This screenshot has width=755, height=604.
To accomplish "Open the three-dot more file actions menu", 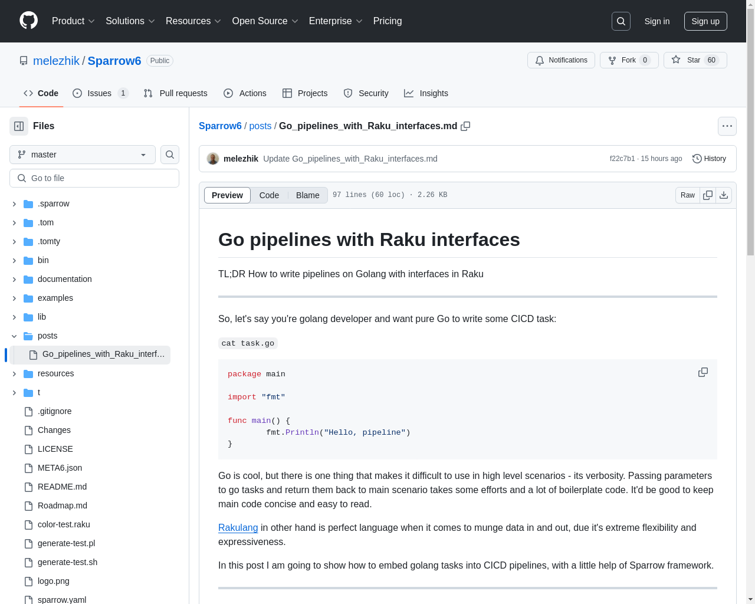I will click(x=727, y=126).
